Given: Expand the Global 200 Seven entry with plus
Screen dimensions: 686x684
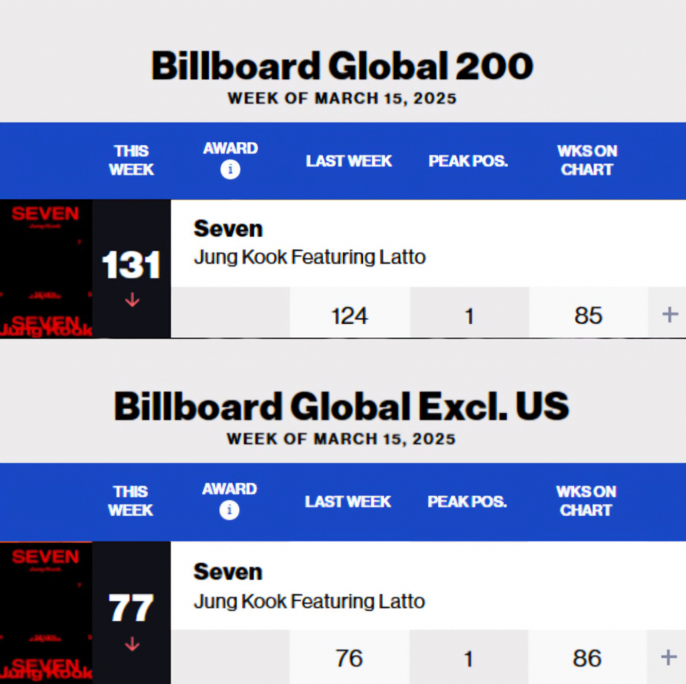Looking at the screenshot, I should [669, 315].
